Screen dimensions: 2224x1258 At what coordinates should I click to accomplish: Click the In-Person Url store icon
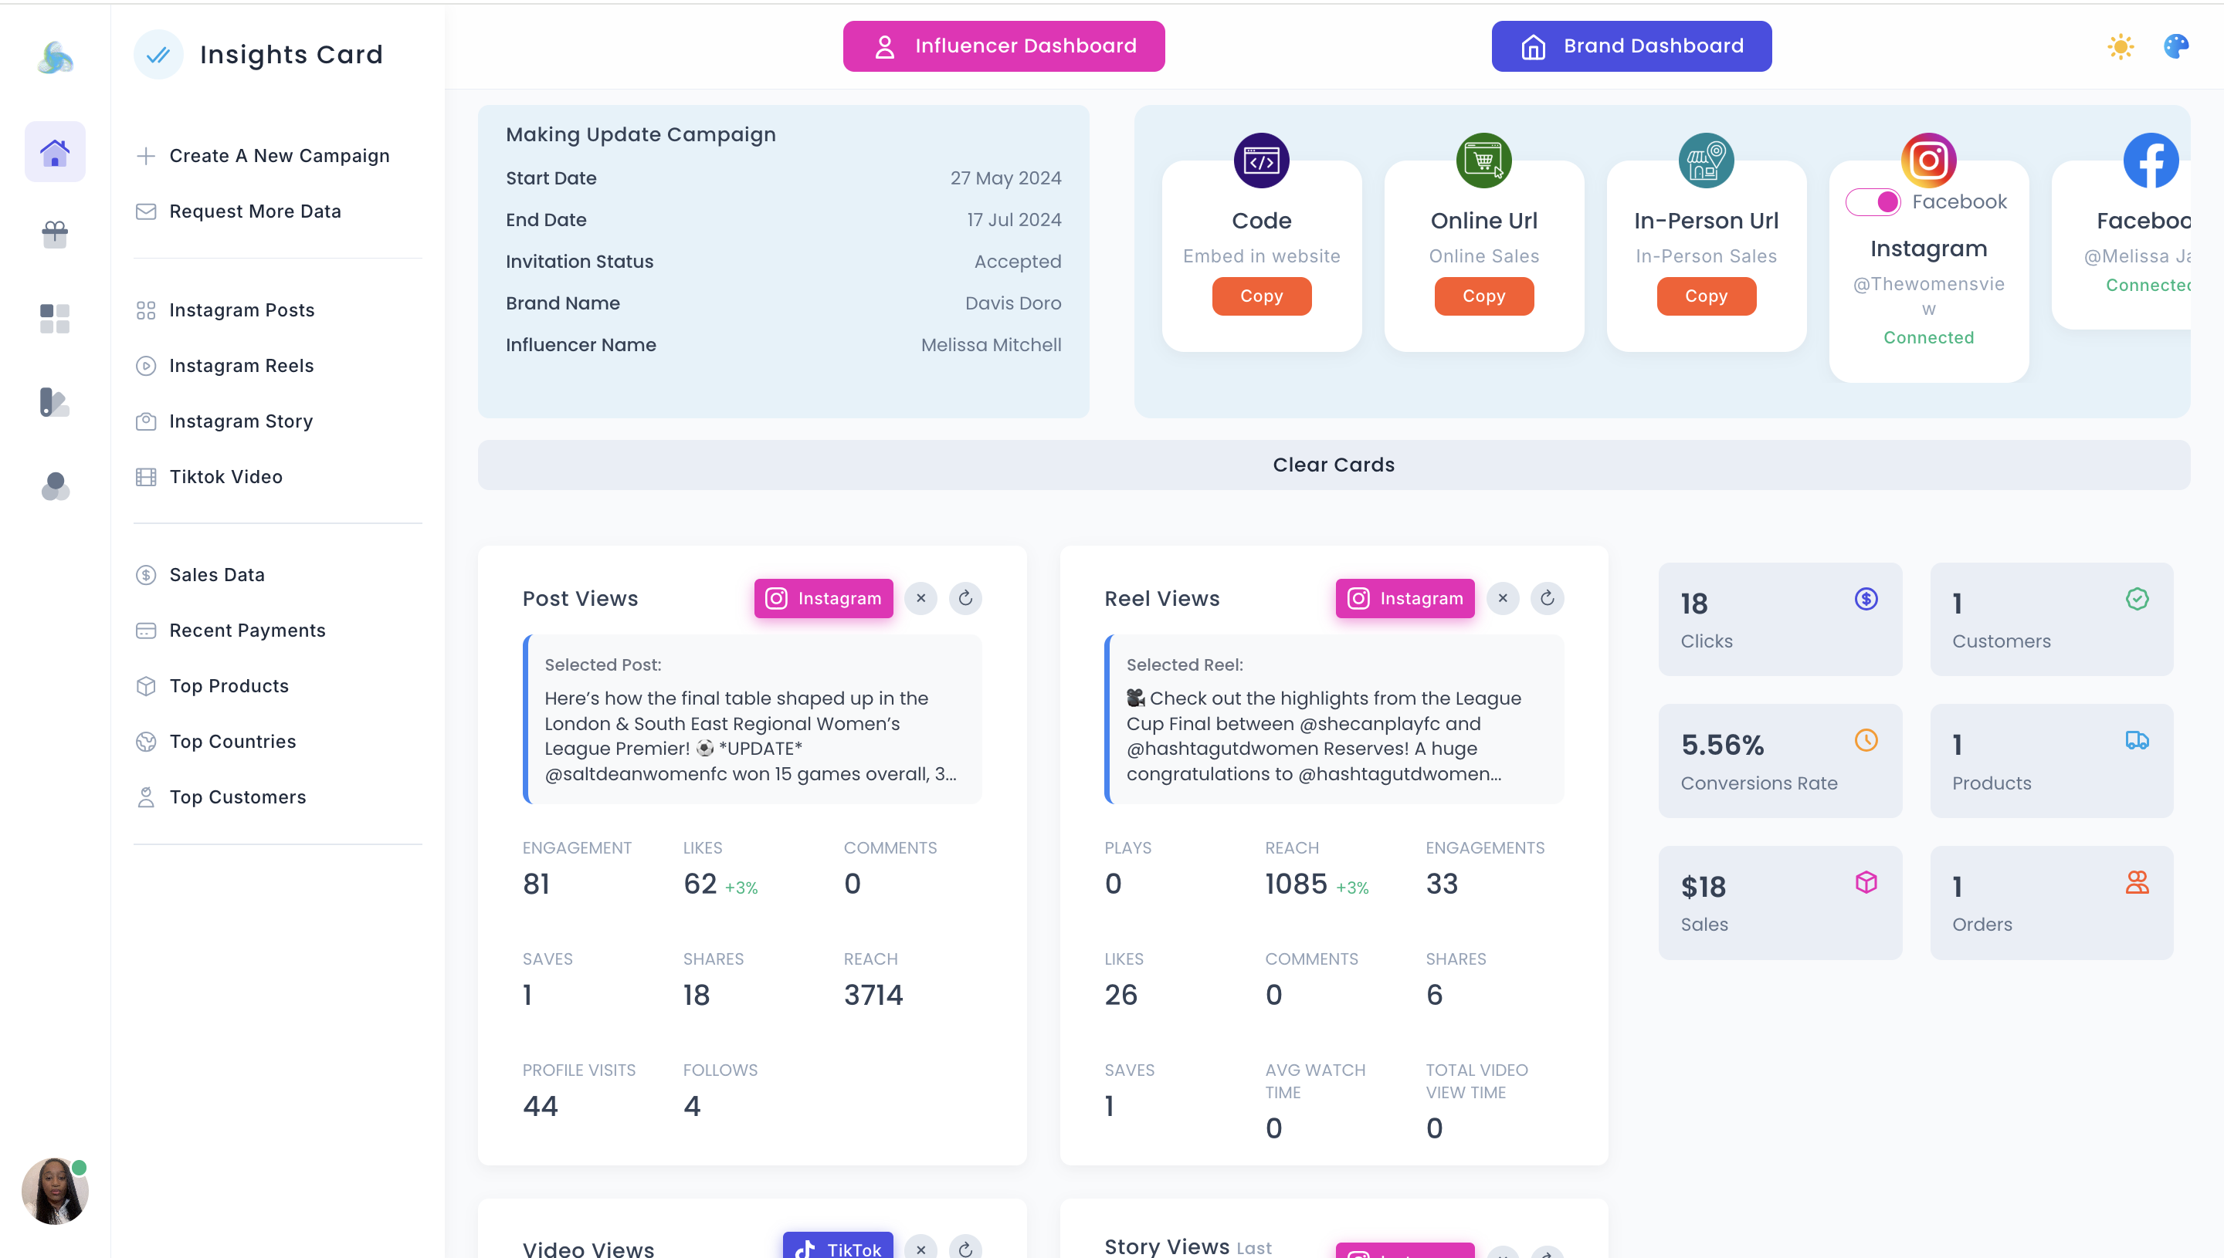coord(1707,161)
